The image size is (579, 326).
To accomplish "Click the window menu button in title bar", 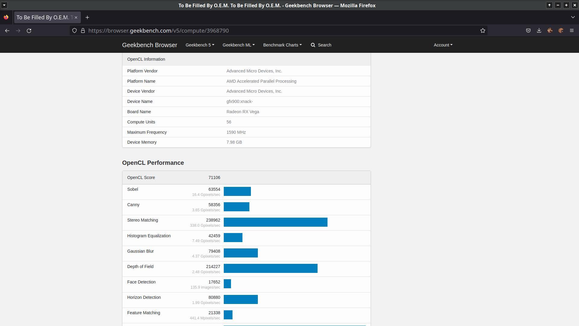I will coord(4,5).
